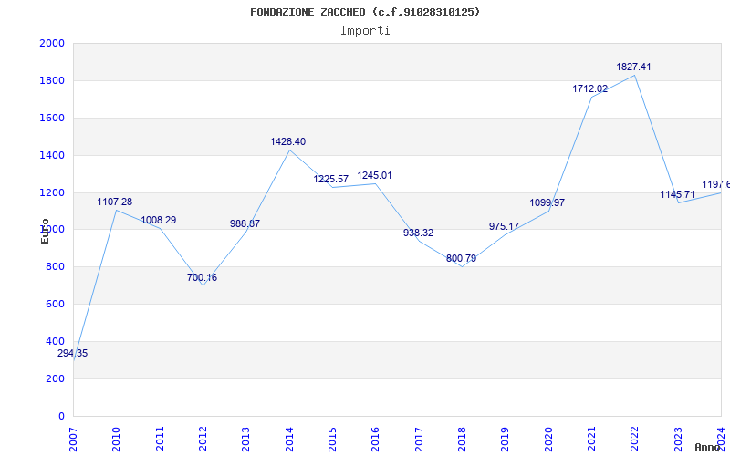This screenshot has width=730, height=456.
Task: Click x-axis year label 2019
Action: tap(506, 440)
